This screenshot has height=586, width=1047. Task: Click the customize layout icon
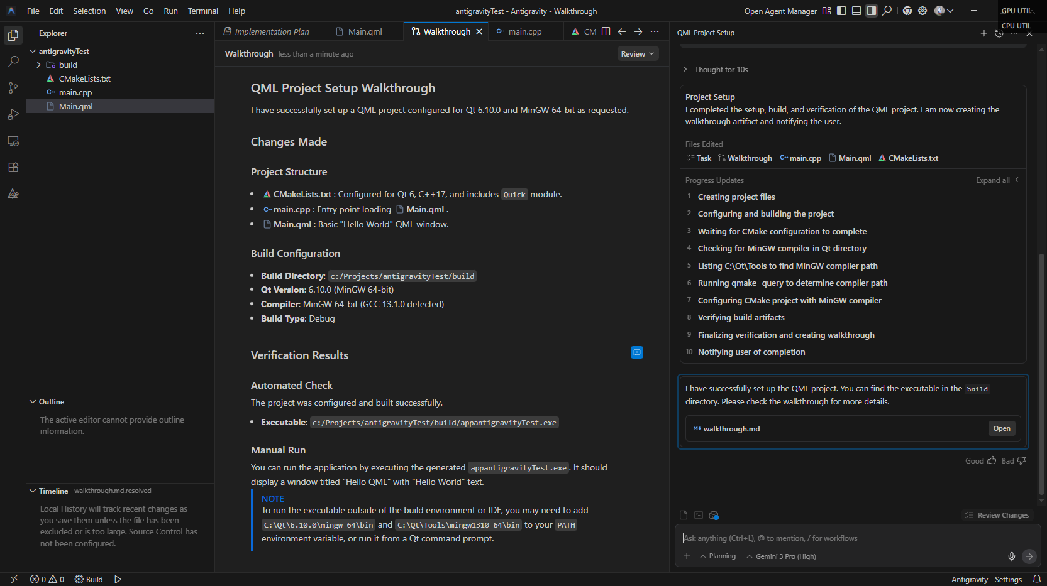(827, 11)
